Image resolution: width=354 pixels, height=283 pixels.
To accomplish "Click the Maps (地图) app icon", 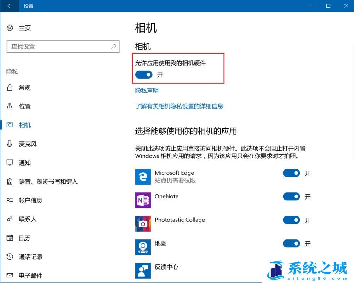I will tap(143, 247).
